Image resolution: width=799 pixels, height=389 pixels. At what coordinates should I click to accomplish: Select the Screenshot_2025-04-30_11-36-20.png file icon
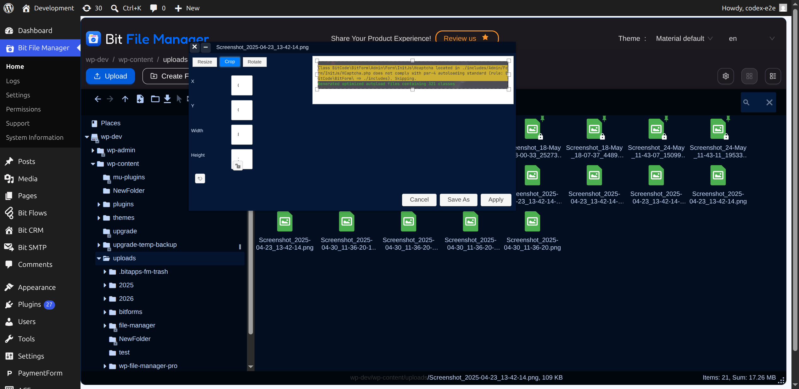532,222
